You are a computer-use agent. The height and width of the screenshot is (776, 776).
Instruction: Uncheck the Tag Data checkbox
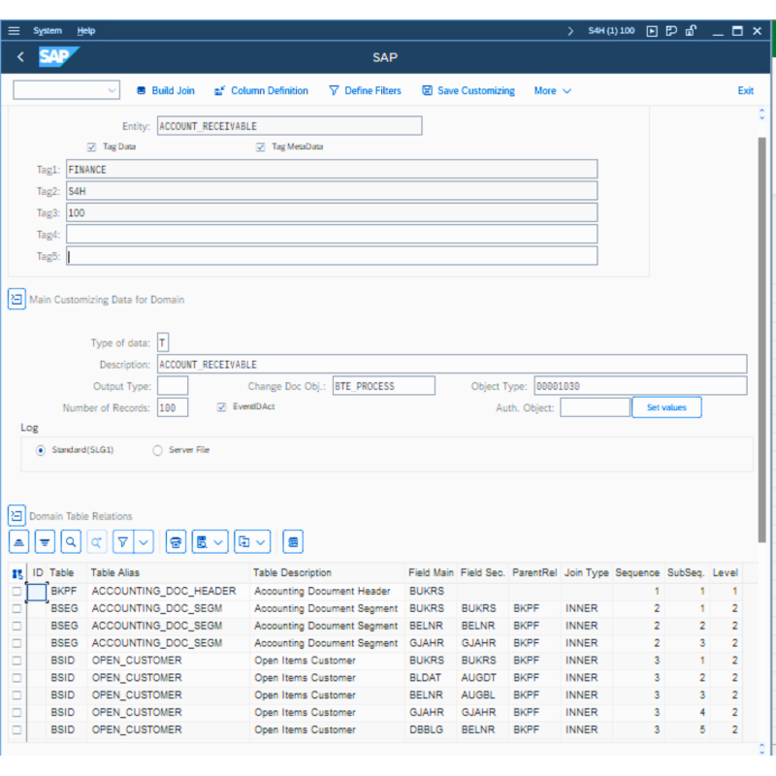92,146
